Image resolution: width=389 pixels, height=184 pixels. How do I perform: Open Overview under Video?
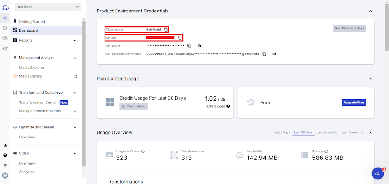[x=27, y=163]
